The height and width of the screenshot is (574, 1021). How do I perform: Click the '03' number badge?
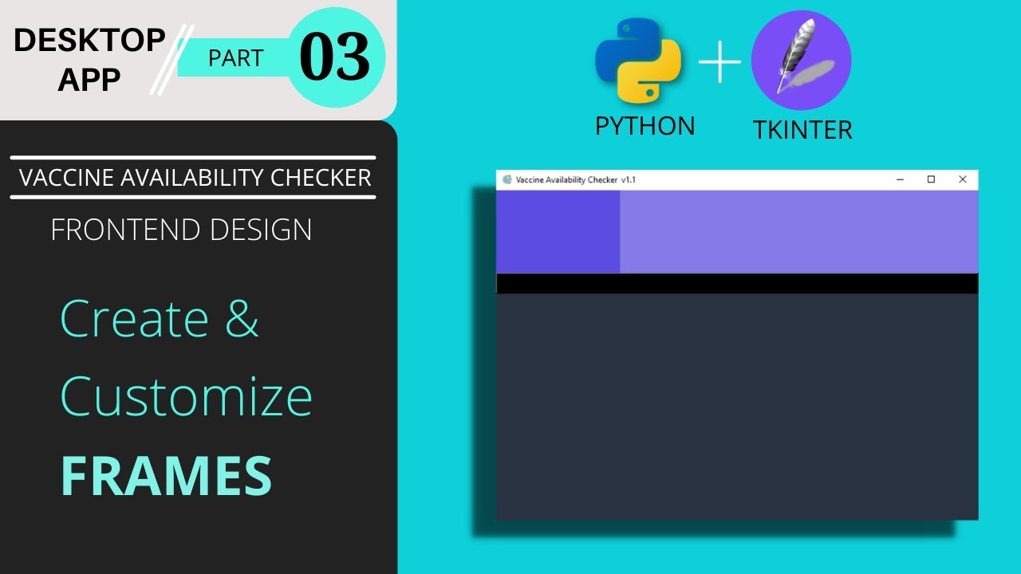point(335,58)
